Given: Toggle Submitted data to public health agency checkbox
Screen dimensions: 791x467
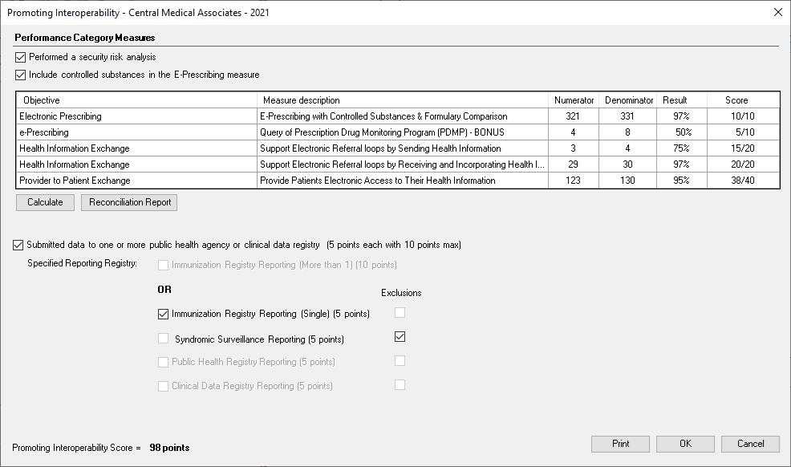Looking at the screenshot, I should [18, 245].
